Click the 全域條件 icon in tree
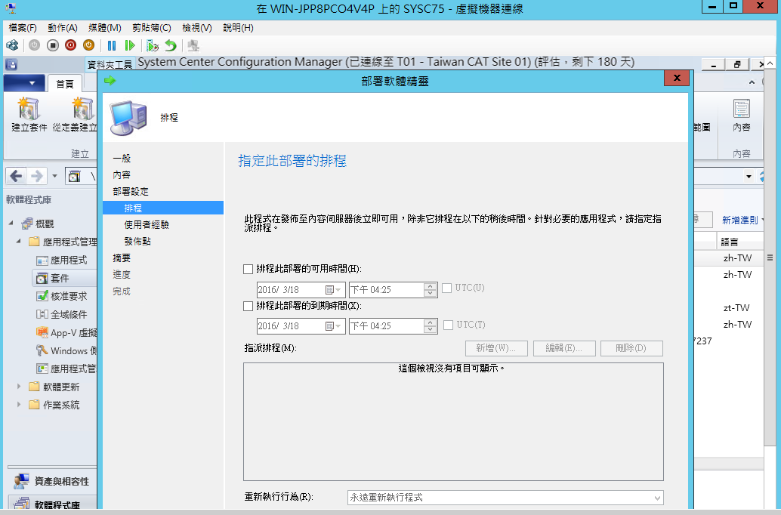Screen dimensions: 781x515 42,314
